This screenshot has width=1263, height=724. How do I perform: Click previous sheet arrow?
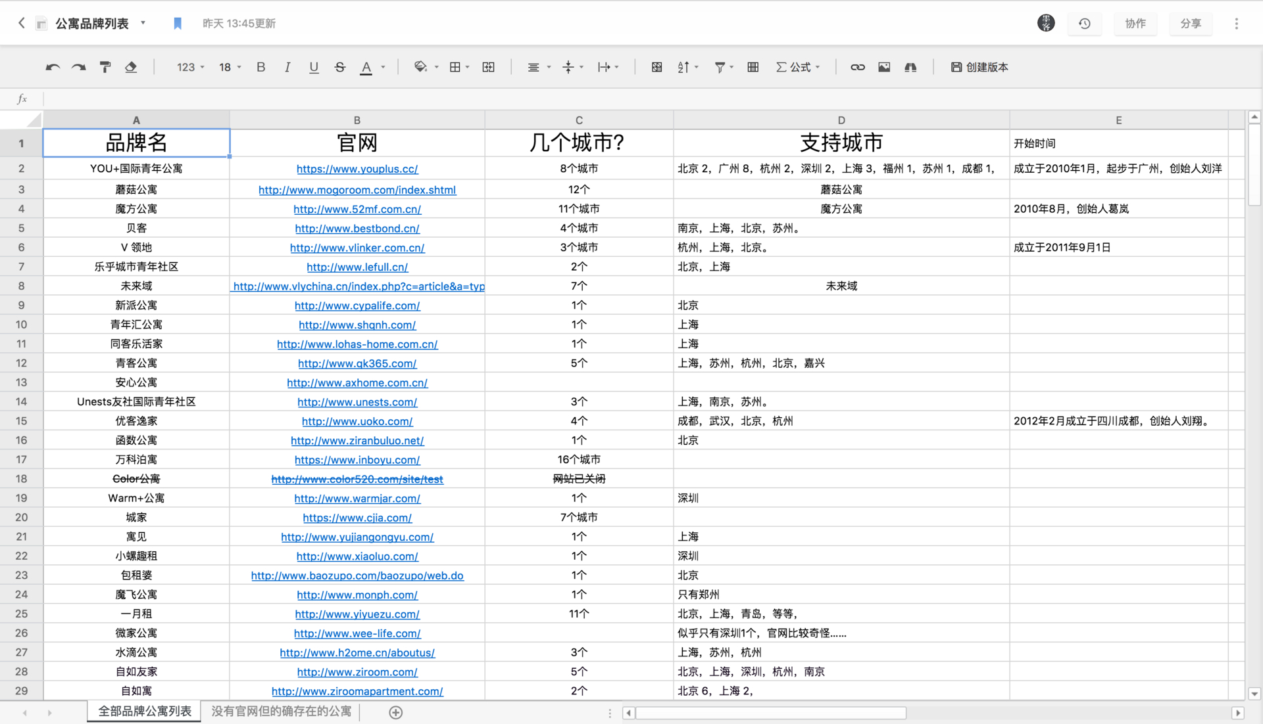[x=25, y=713]
